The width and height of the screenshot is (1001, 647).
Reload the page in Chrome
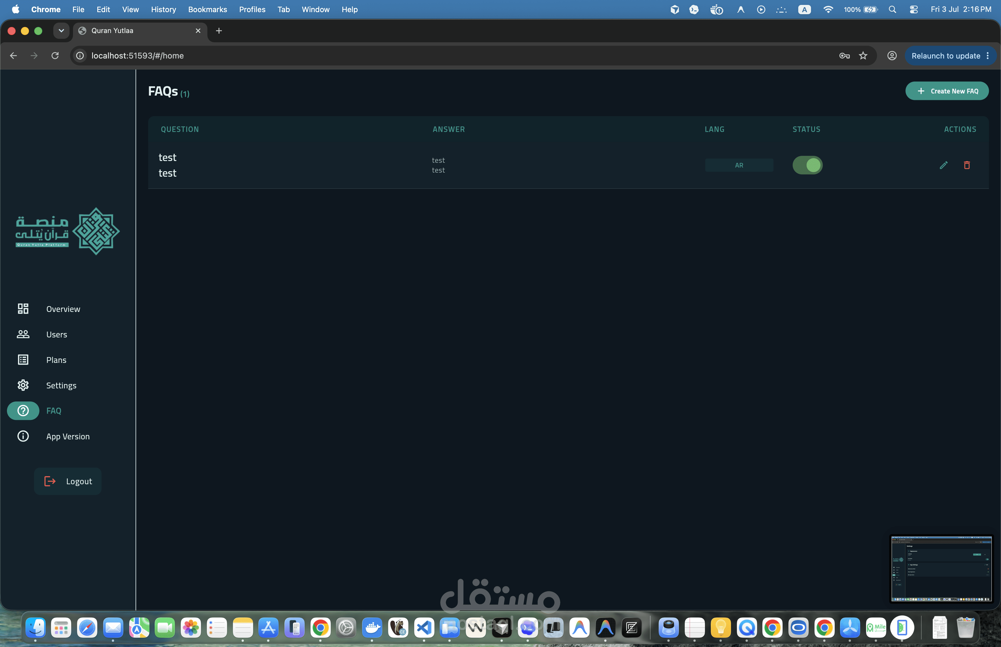[55, 55]
